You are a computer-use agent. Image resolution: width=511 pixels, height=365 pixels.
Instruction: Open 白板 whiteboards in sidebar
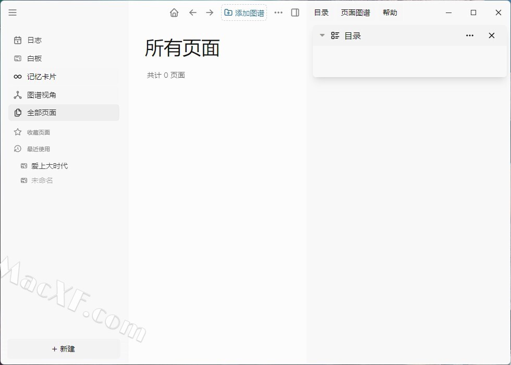click(64, 58)
